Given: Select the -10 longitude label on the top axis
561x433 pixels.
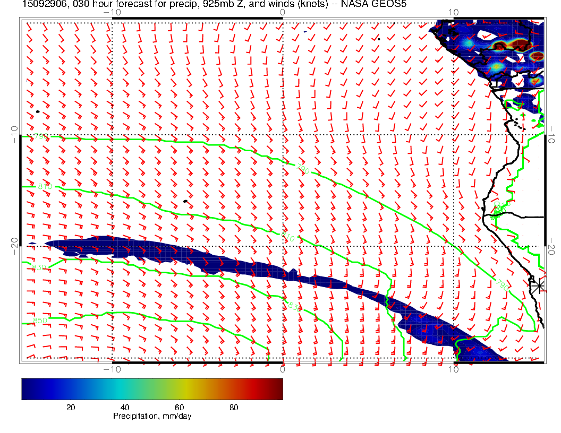Looking at the screenshot, I should click(x=112, y=11).
